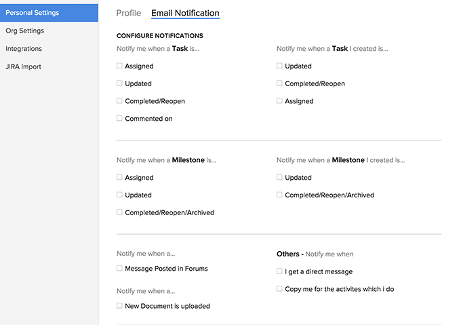Check Task Updated notification
This screenshot has height=325, width=461.
(119, 83)
